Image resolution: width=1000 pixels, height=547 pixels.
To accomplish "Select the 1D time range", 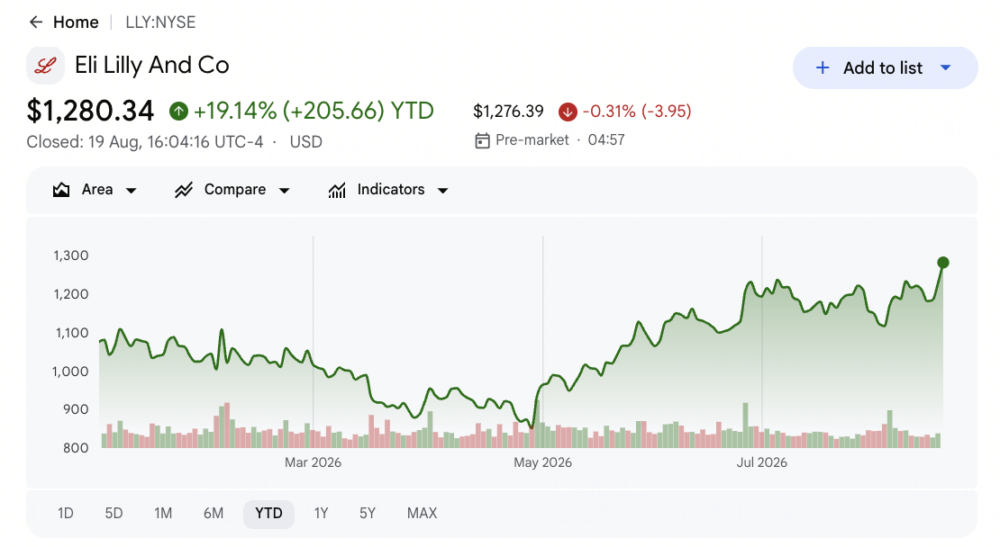I will pyautogui.click(x=65, y=513).
